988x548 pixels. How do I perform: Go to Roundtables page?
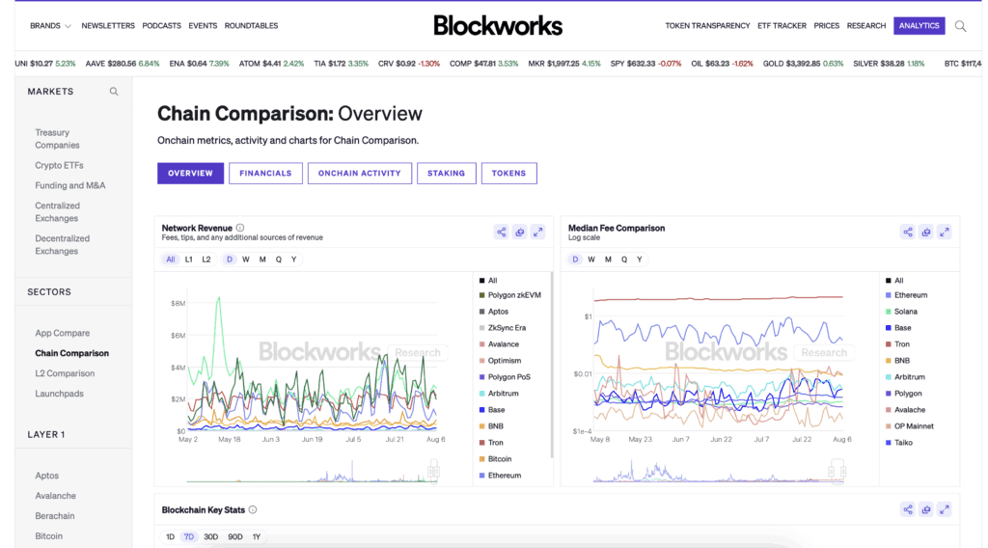[x=252, y=26]
